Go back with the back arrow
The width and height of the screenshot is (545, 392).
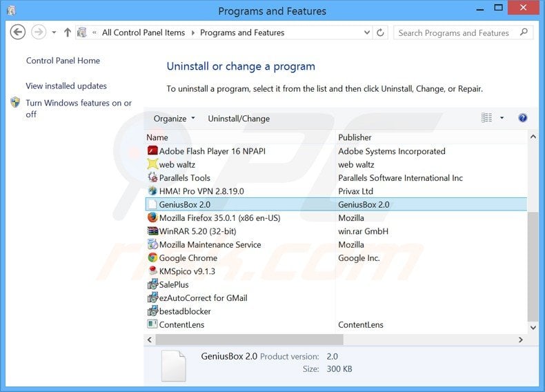(x=17, y=32)
